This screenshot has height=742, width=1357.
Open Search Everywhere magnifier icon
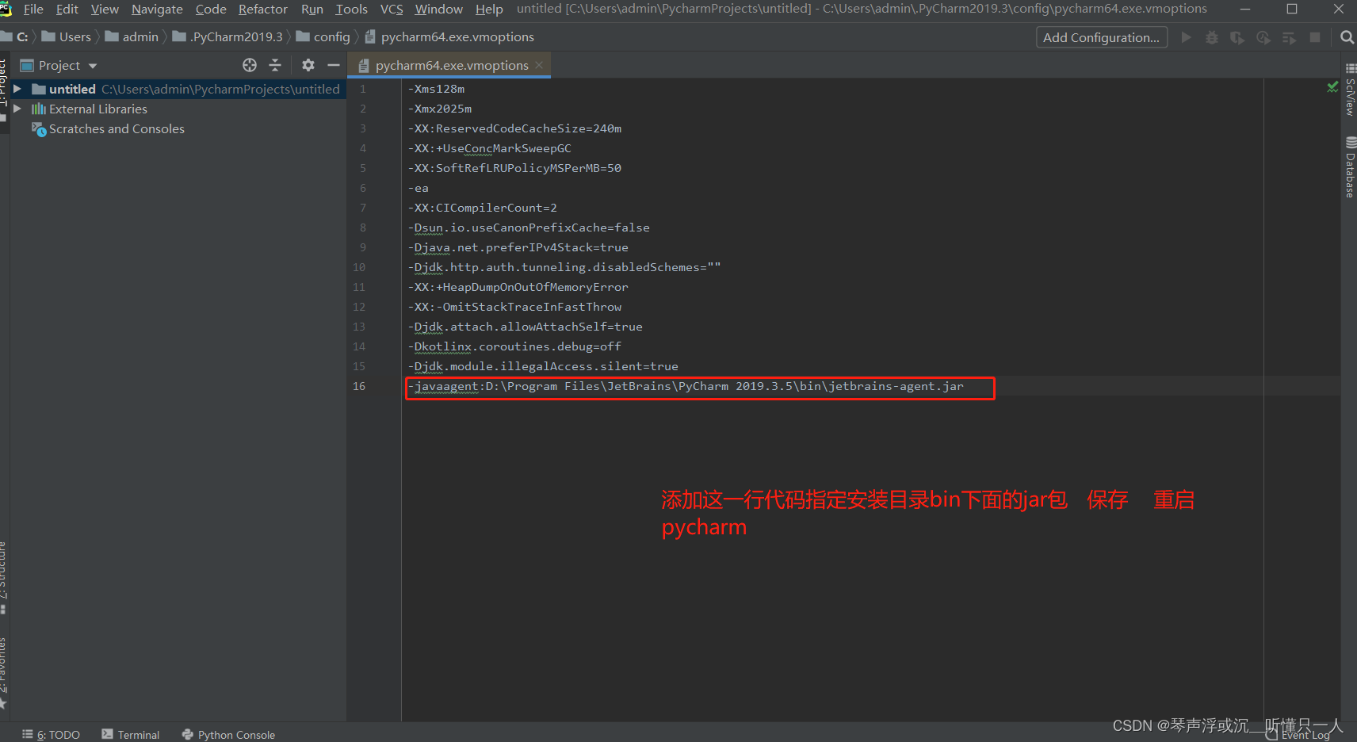click(x=1346, y=37)
